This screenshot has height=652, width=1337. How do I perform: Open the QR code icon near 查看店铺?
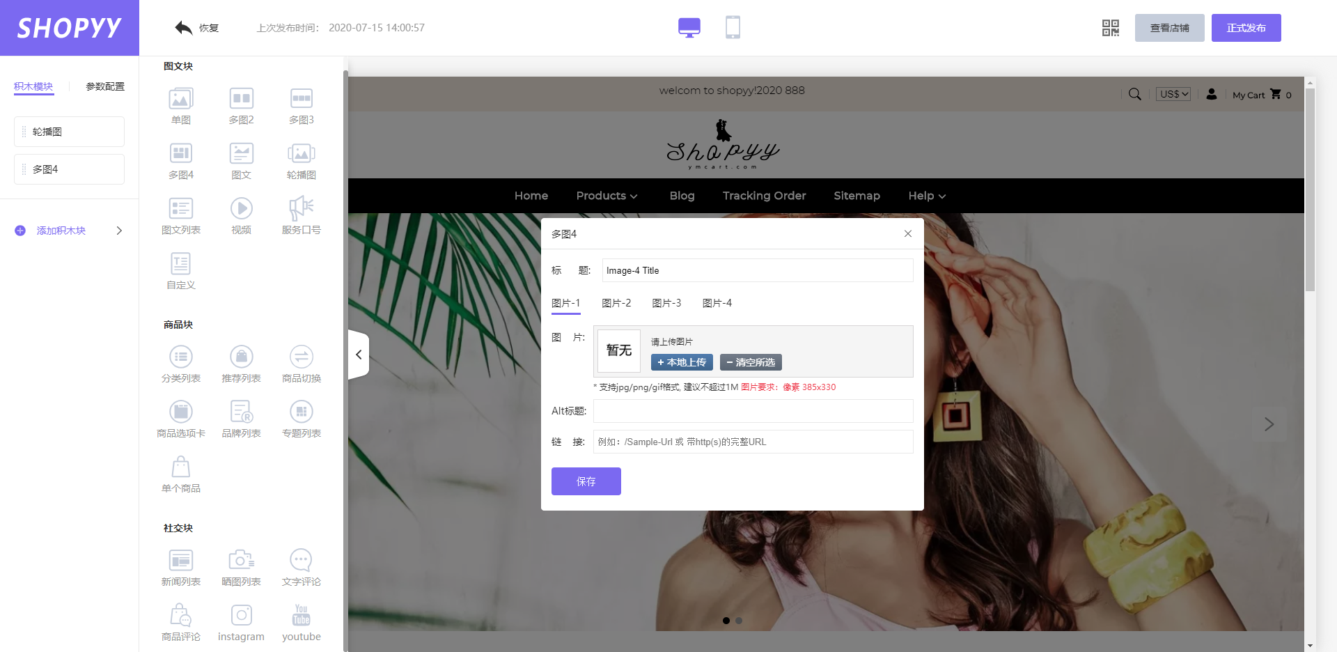coord(1110,28)
